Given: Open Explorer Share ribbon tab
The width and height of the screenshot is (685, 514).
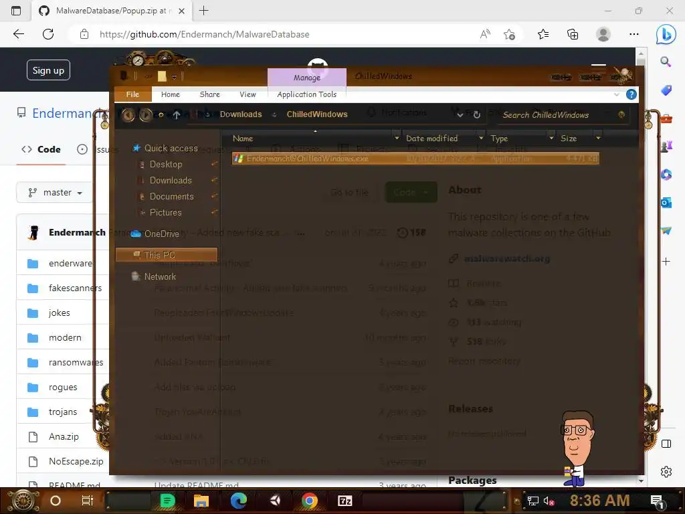Looking at the screenshot, I should [209, 94].
